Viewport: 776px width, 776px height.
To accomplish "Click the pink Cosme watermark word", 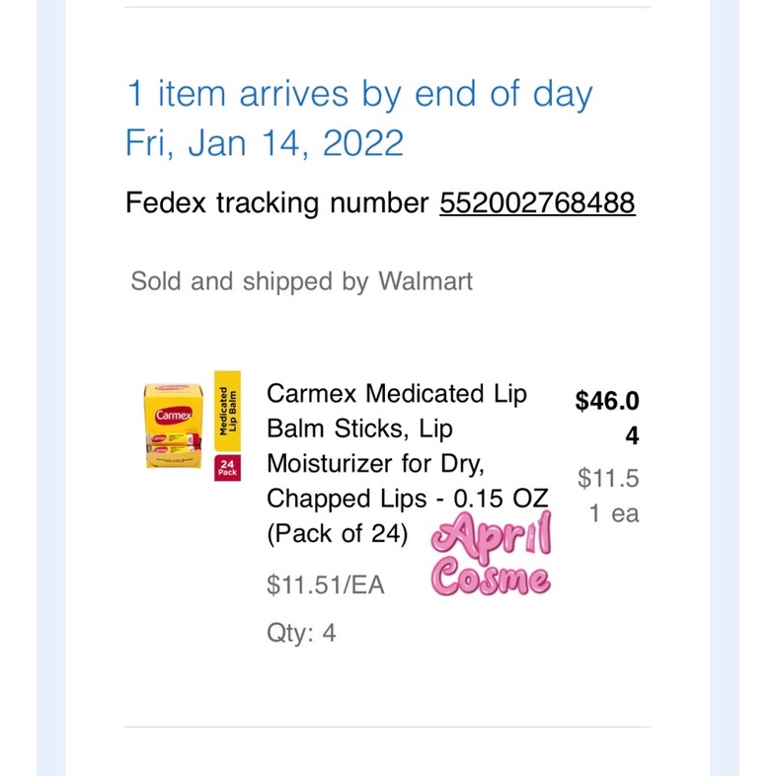I will coord(491,578).
